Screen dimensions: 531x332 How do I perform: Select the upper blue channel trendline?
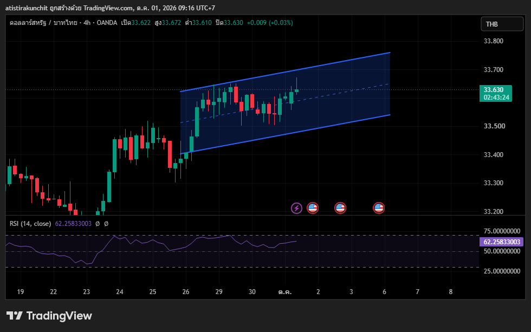(285, 71)
